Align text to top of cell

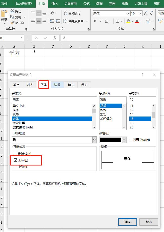[33, 12]
